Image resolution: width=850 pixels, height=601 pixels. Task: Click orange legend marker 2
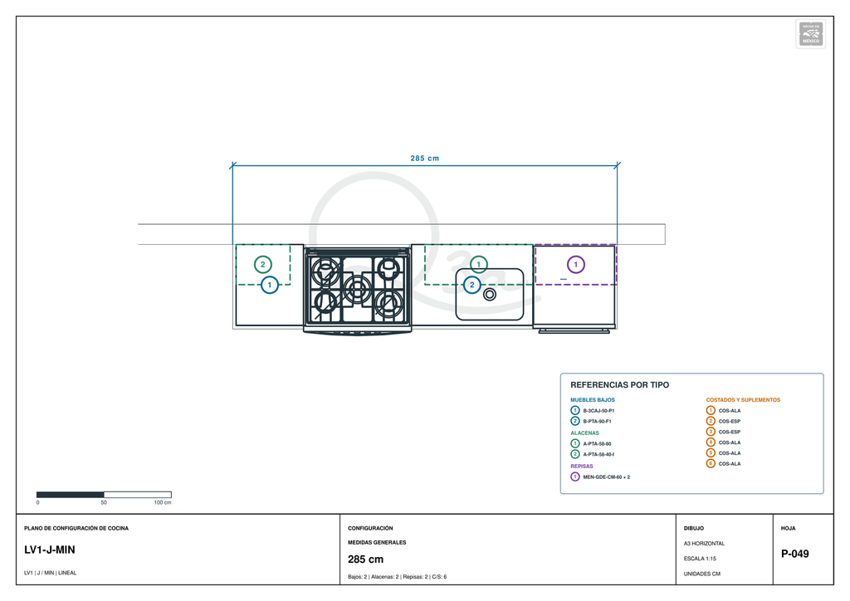[x=711, y=421]
